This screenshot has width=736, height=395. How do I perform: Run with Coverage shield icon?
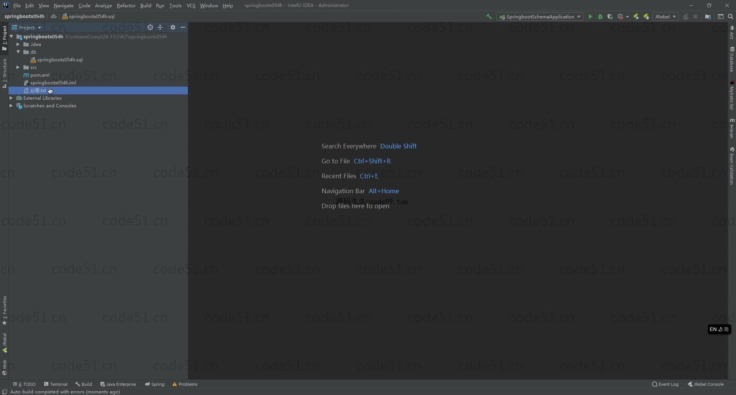(x=610, y=16)
